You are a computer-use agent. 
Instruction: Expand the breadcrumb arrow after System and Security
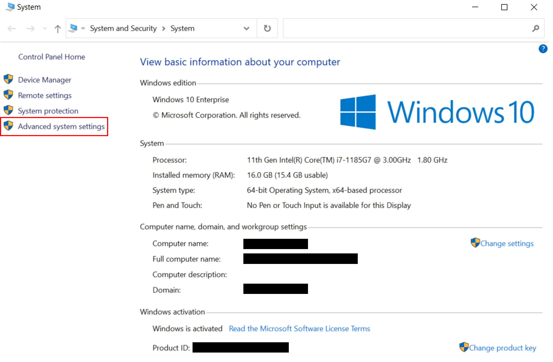click(164, 28)
